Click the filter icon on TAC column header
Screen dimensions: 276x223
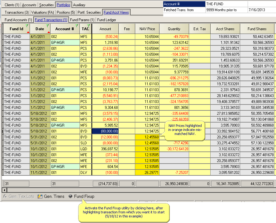(x=88, y=25)
